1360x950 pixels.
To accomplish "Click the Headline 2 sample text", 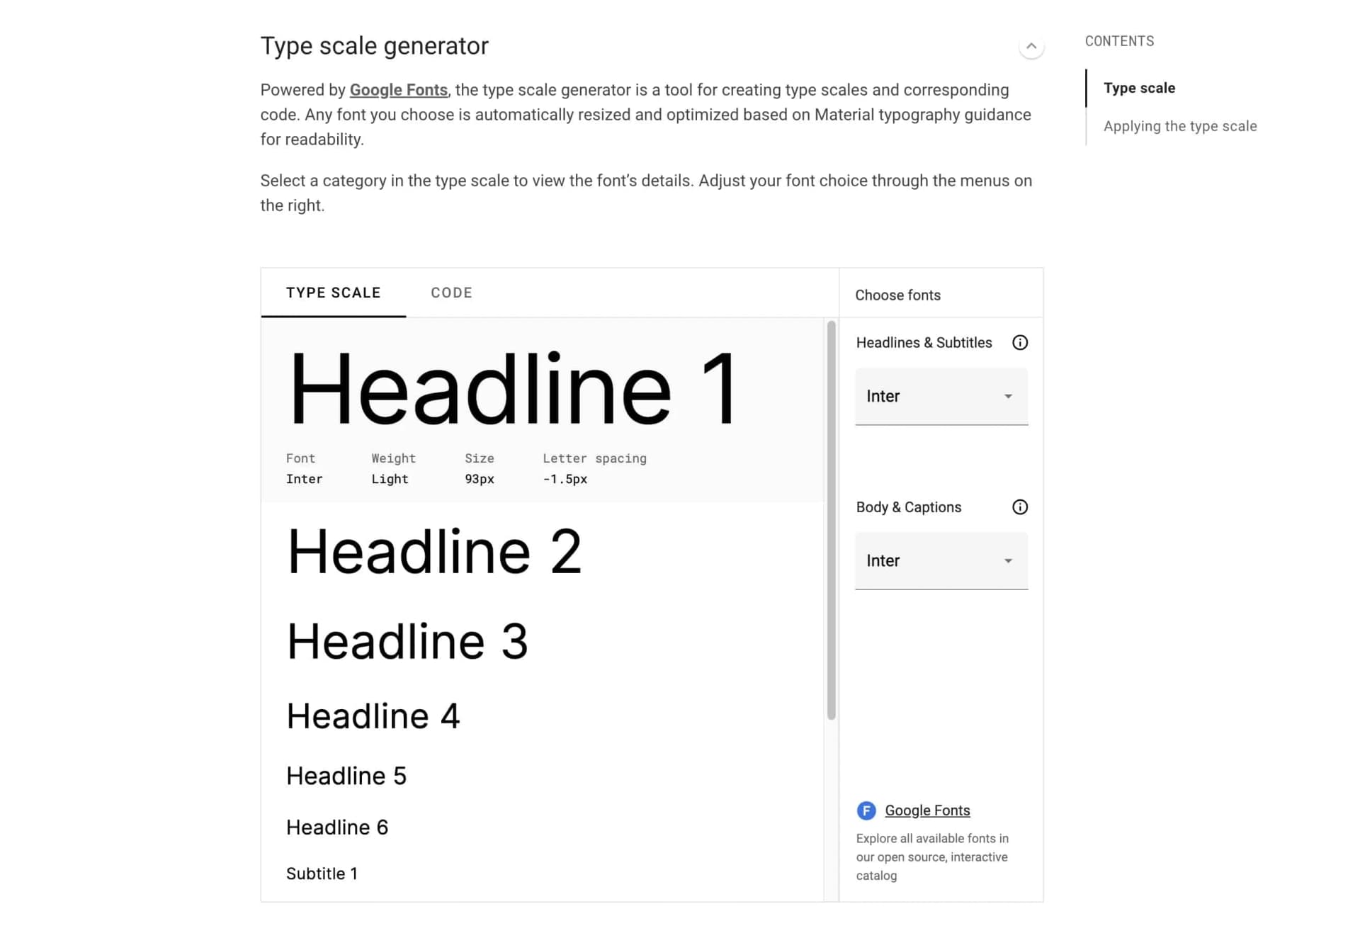I will pyautogui.click(x=436, y=552).
